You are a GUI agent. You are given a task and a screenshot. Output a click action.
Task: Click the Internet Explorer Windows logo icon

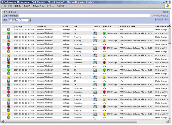(x=167, y=6)
